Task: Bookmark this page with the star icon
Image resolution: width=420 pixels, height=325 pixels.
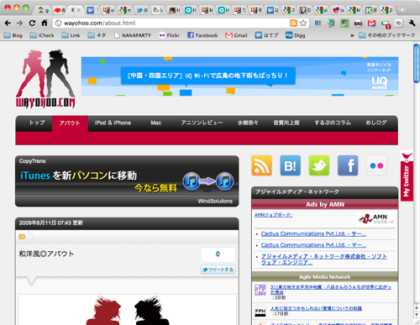Action: 303,23
